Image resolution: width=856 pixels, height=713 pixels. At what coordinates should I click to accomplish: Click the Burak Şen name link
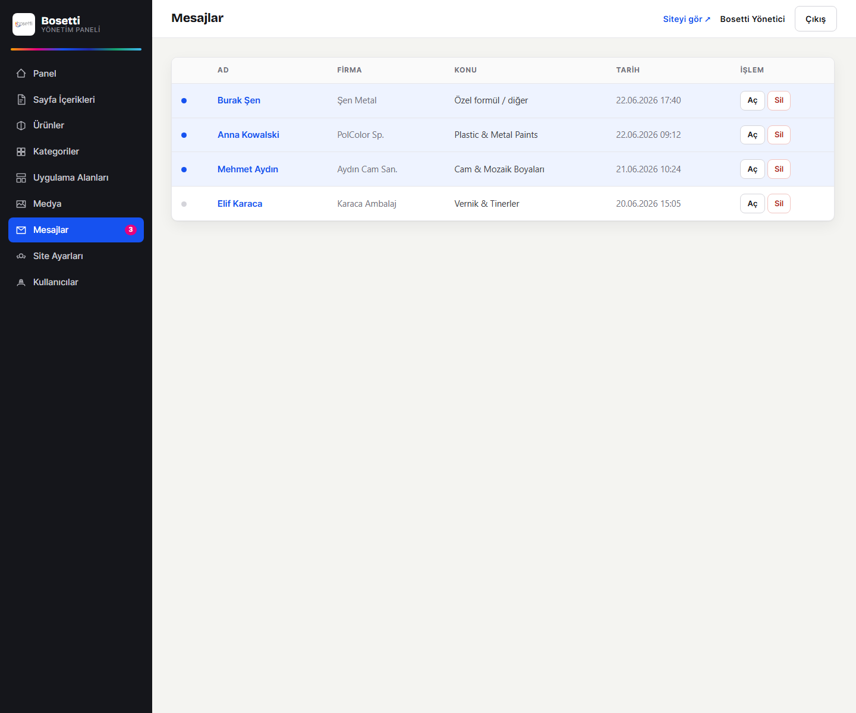[239, 100]
